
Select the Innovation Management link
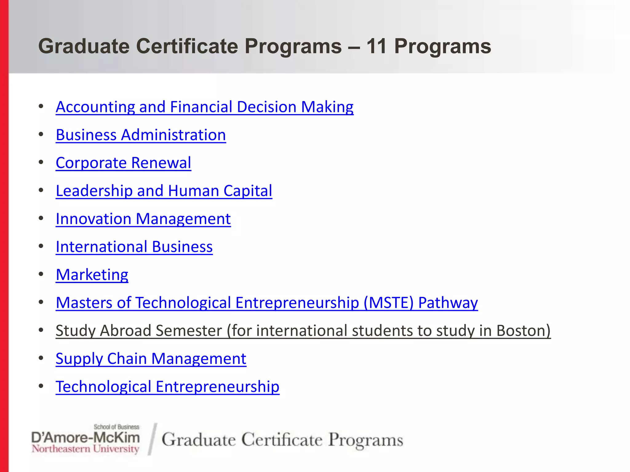(143, 219)
